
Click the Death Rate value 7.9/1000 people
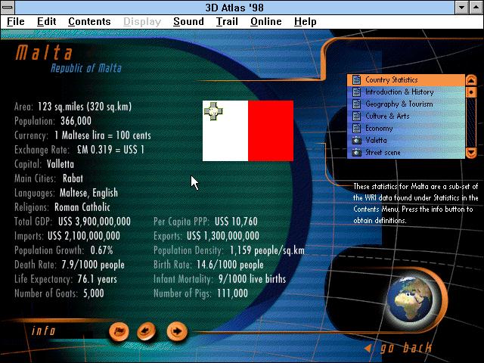pos(93,265)
